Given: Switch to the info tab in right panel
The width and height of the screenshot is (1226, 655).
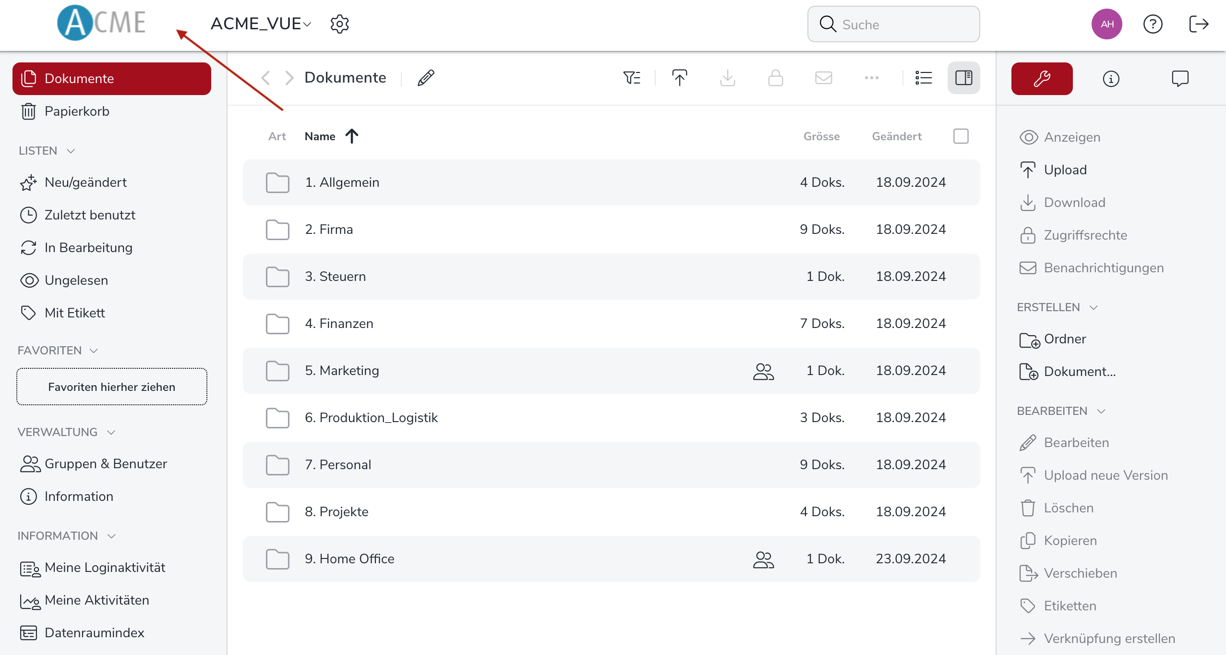Looking at the screenshot, I should coord(1111,79).
